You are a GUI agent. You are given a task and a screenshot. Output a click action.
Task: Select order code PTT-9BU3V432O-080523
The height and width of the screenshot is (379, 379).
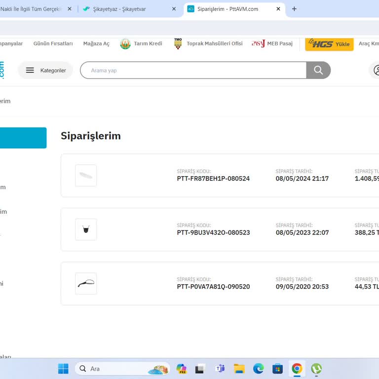coord(213,232)
